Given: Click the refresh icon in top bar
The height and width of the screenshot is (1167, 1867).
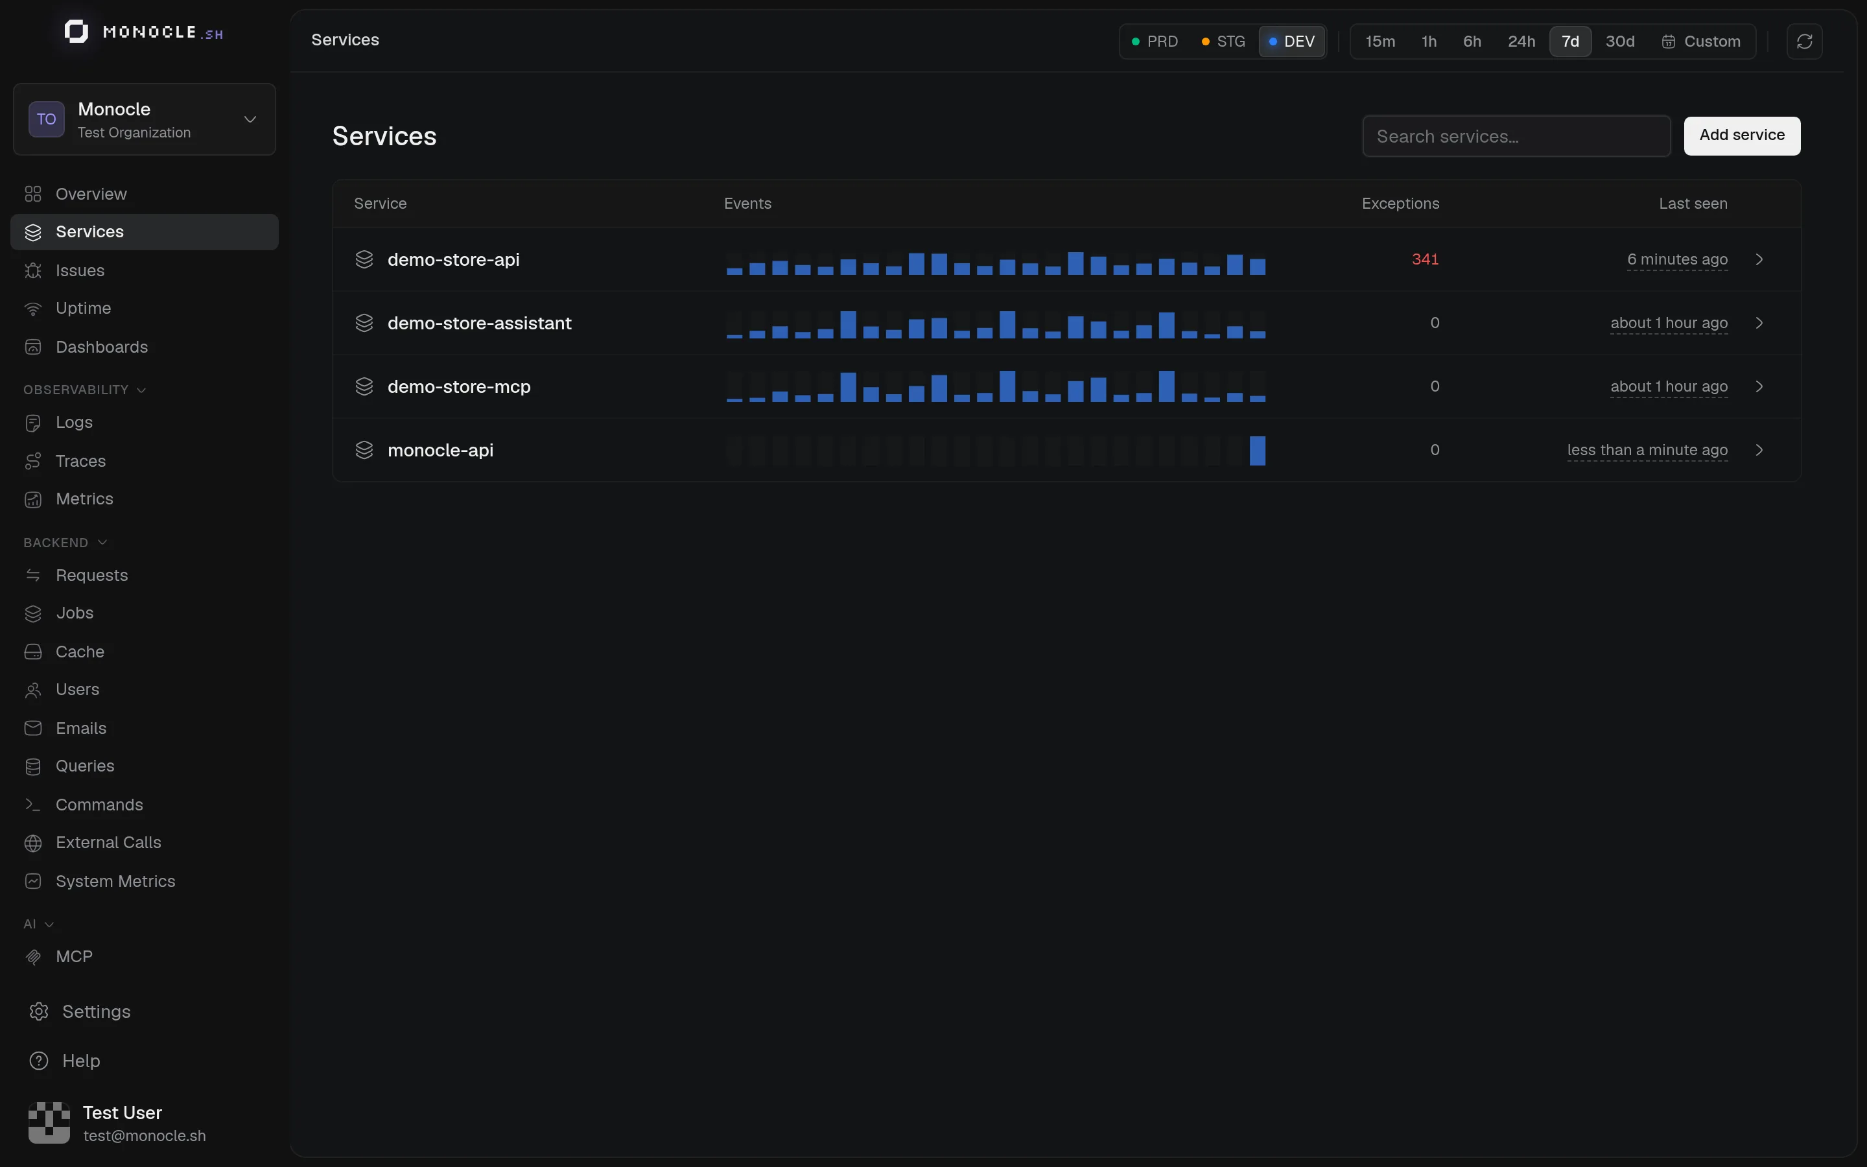Looking at the screenshot, I should pyautogui.click(x=1803, y=41).
